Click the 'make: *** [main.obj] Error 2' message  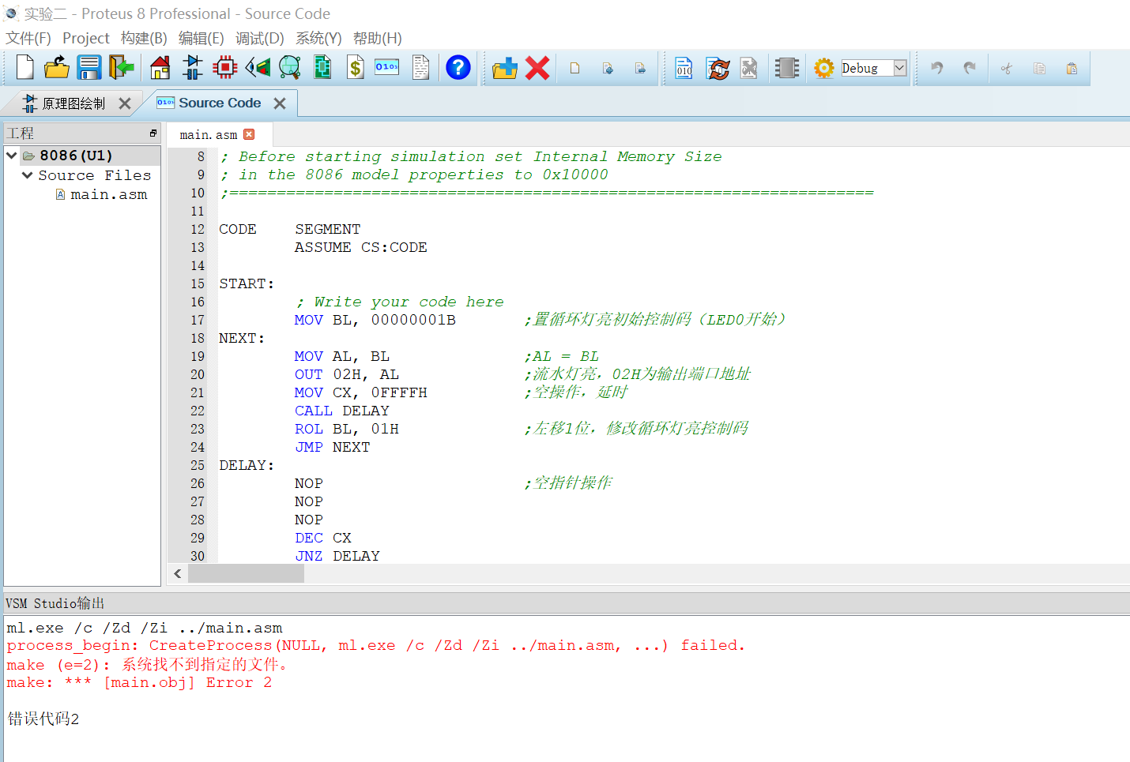[139, 682]
